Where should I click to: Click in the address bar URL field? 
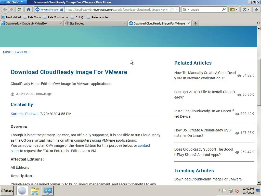(116, 9)
